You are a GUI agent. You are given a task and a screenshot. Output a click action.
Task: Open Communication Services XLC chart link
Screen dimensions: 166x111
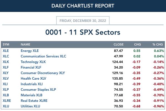tap(43, 56)
